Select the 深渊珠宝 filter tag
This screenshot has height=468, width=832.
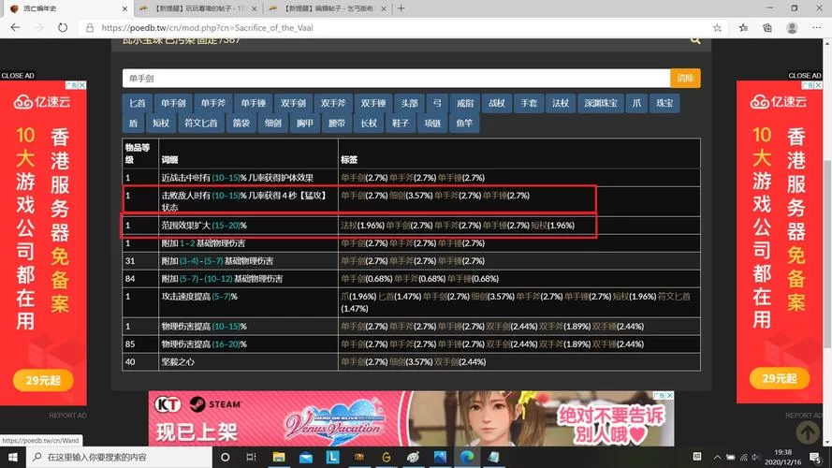pos(600,103)
